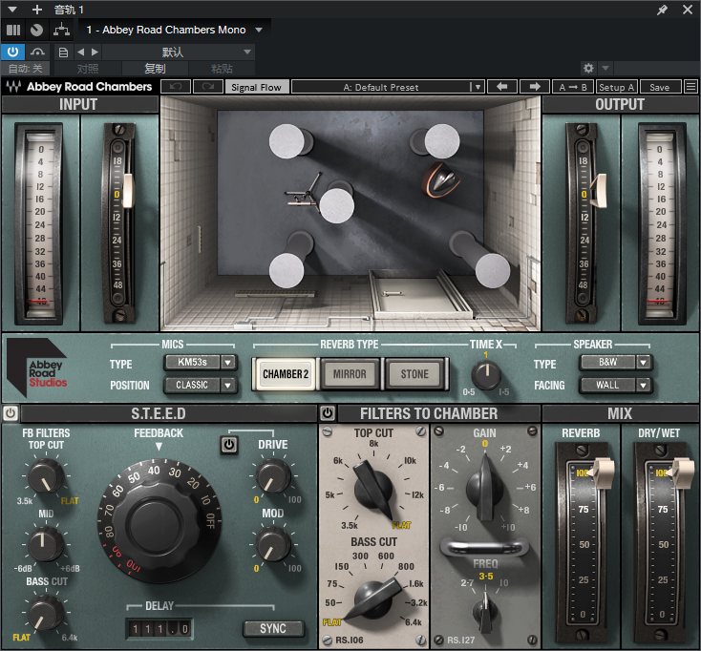Click the RS.127 GAIN knob
Screen dimensions: 701x651
tap(484, 489)
